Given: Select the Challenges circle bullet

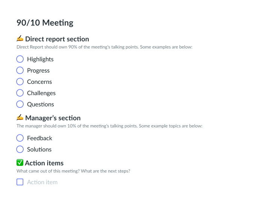Looking at the screenshot, I should 20,93.
